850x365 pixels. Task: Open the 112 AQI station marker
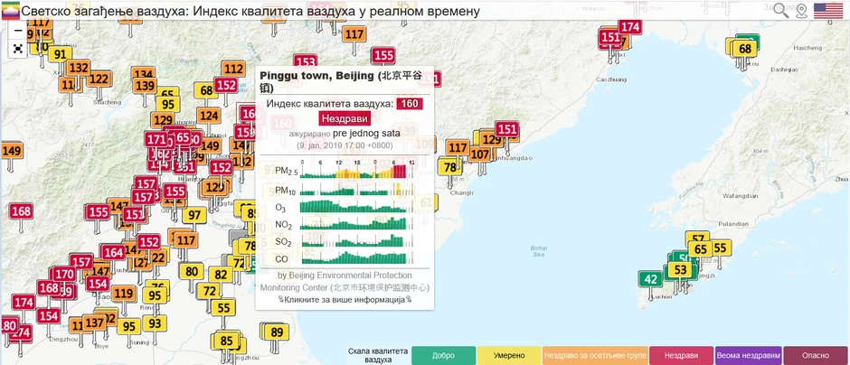[x=233, y=69]
